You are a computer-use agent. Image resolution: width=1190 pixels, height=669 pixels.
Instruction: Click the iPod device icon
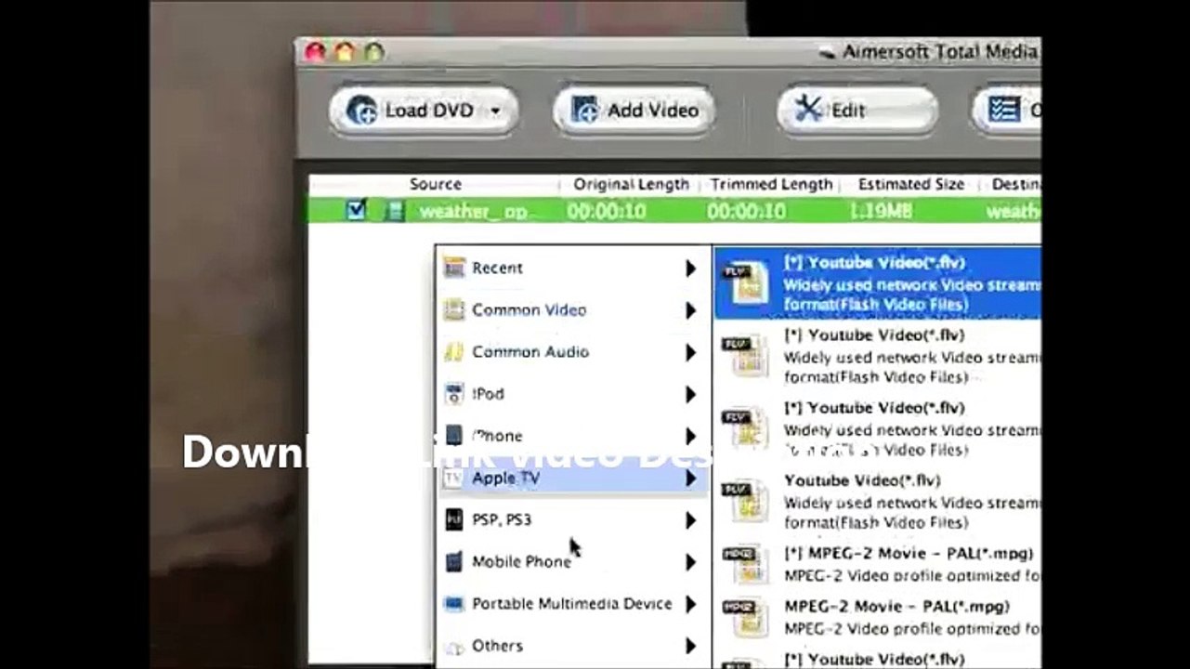pyautogui.click(x=453, y=393)
